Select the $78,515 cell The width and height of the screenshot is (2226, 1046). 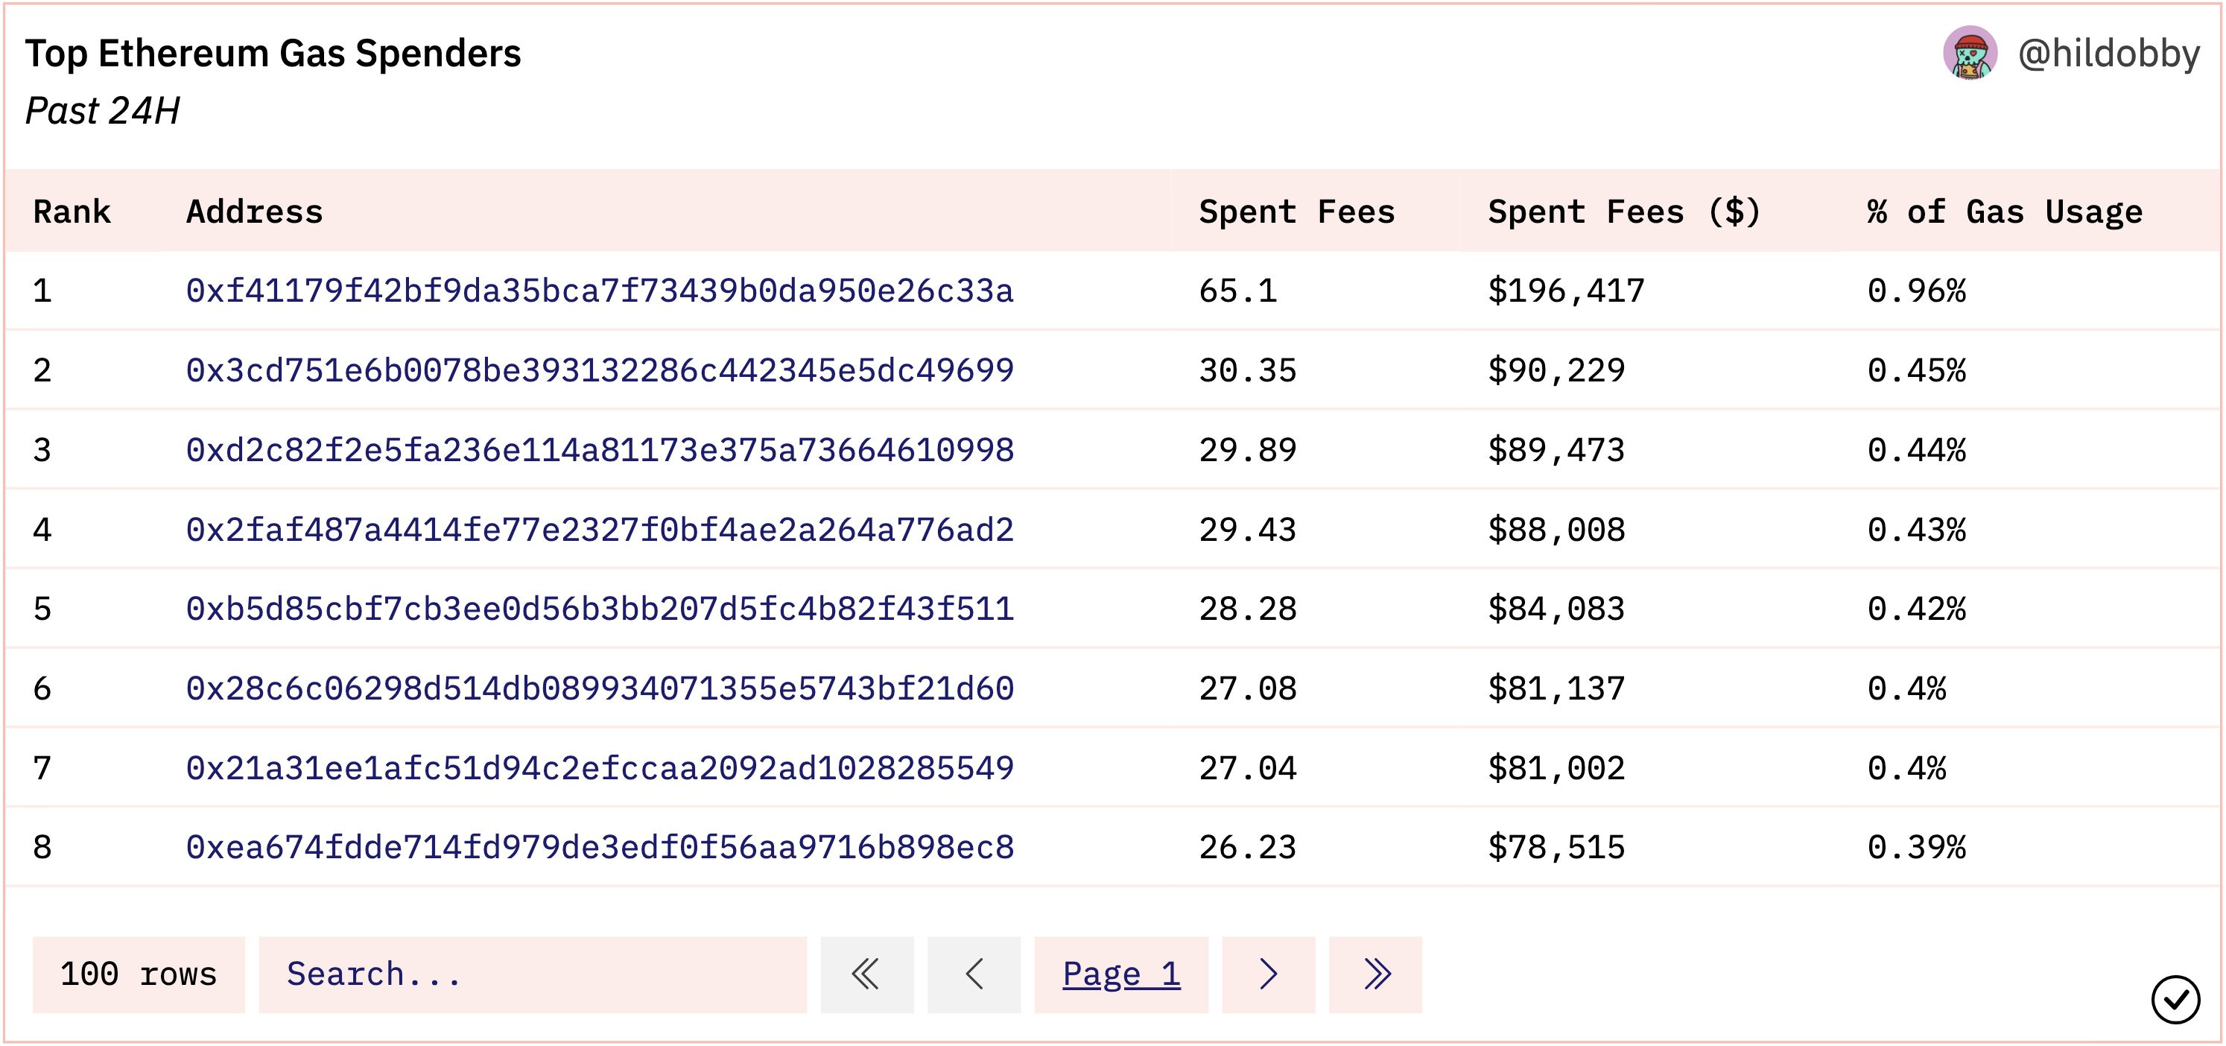point(1556,847)
